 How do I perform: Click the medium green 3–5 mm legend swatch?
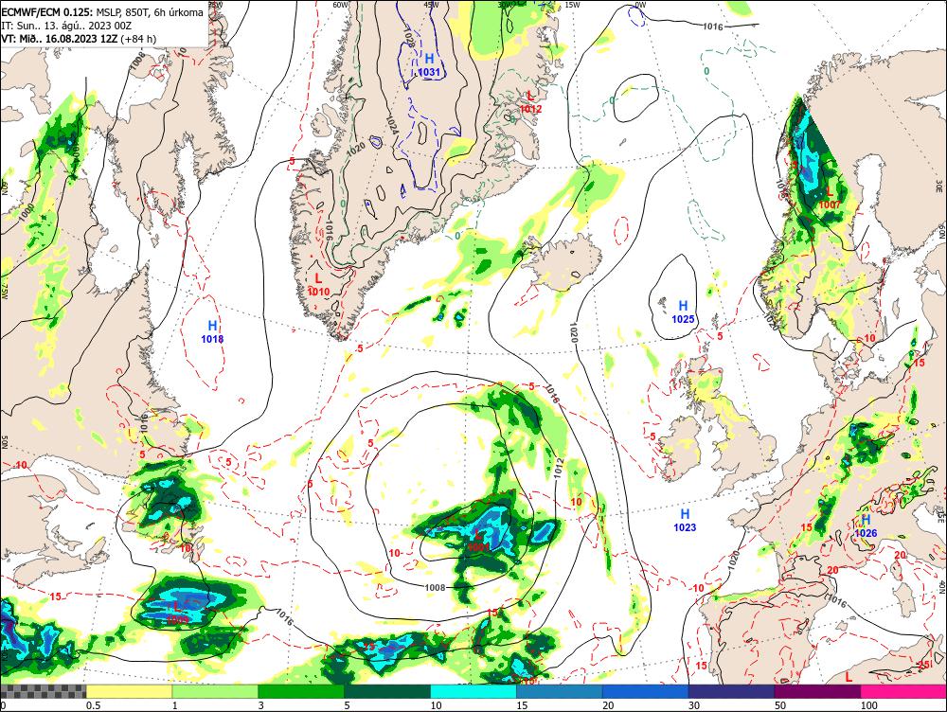coord(301,691)
